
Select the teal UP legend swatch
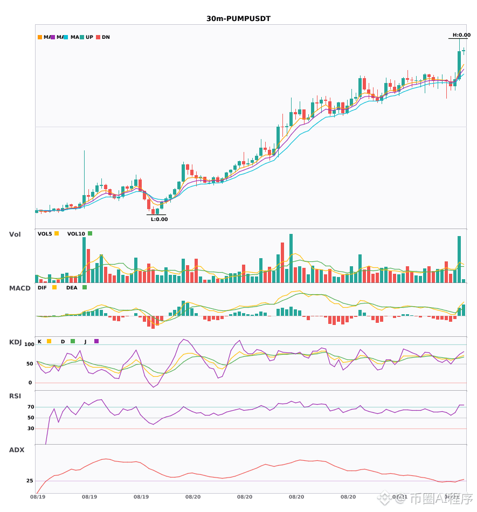[x=82, y=37]
